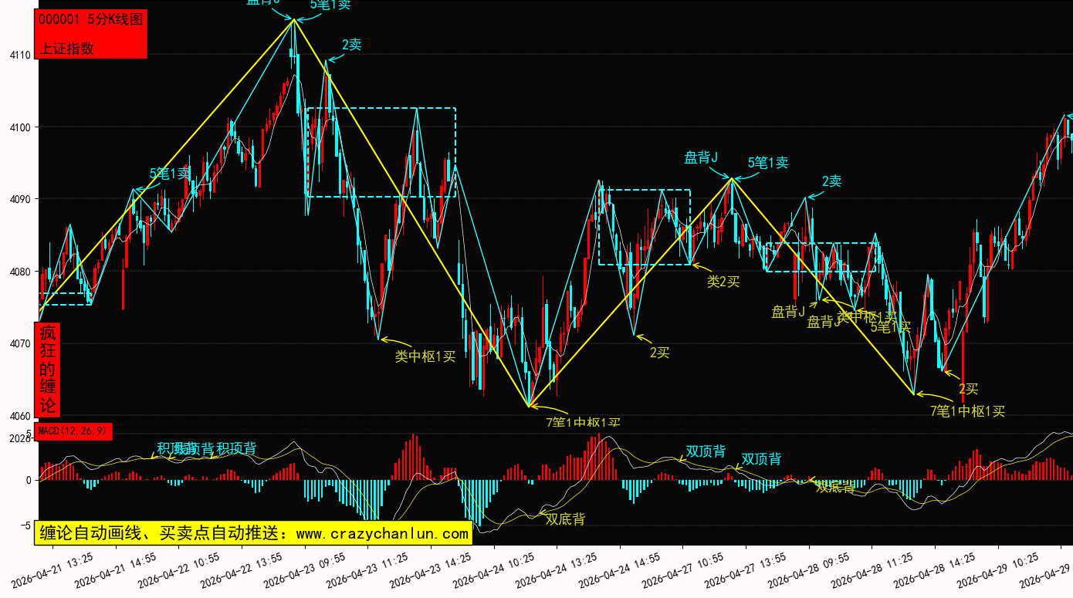
Task: Click the 000001 5分K线图 title label
Action: 90,20
